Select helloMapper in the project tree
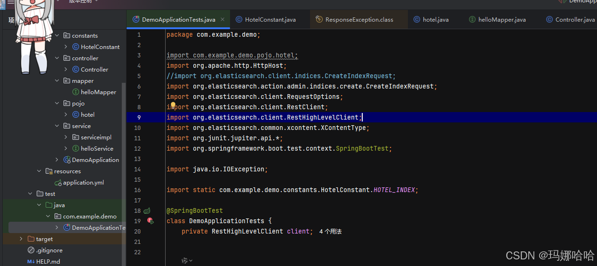The width and height of the screenshot is (597, 266). pos(98,92)
